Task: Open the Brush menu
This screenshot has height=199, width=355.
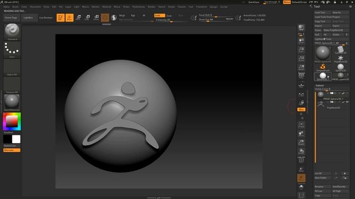Action: click(16, 7)
